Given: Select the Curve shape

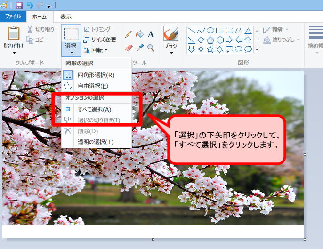Looking at the screenshot, I should click(201, 31).
